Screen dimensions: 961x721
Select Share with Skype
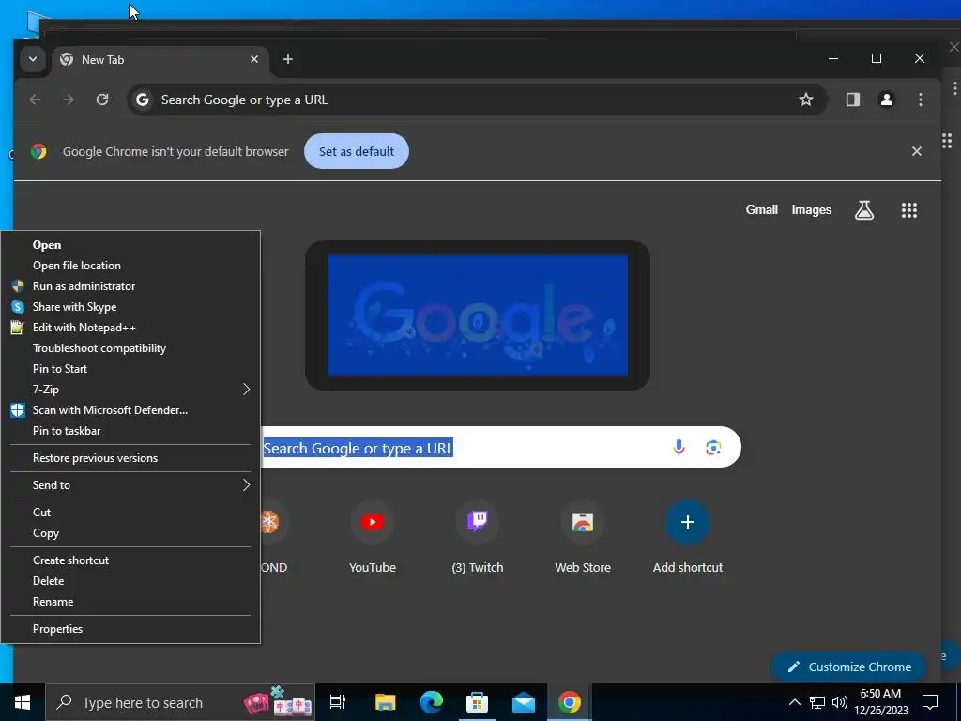[x=130, y=307]
